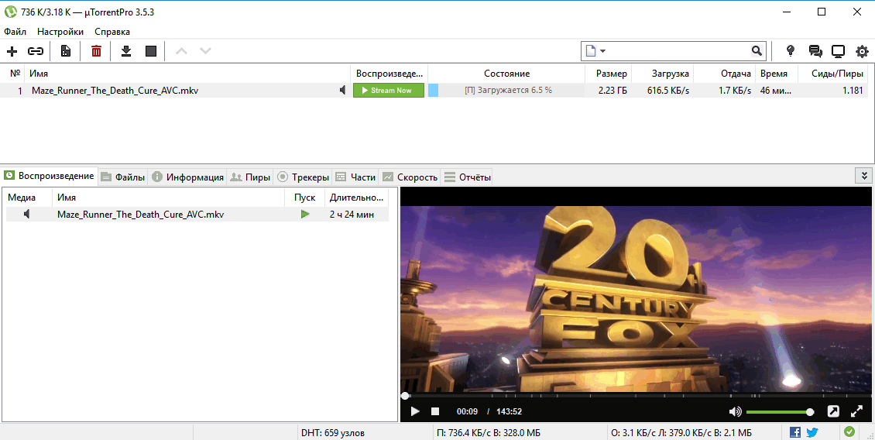Click speaker icon in media list row
The image size is (875, 440).
point(26,214)
